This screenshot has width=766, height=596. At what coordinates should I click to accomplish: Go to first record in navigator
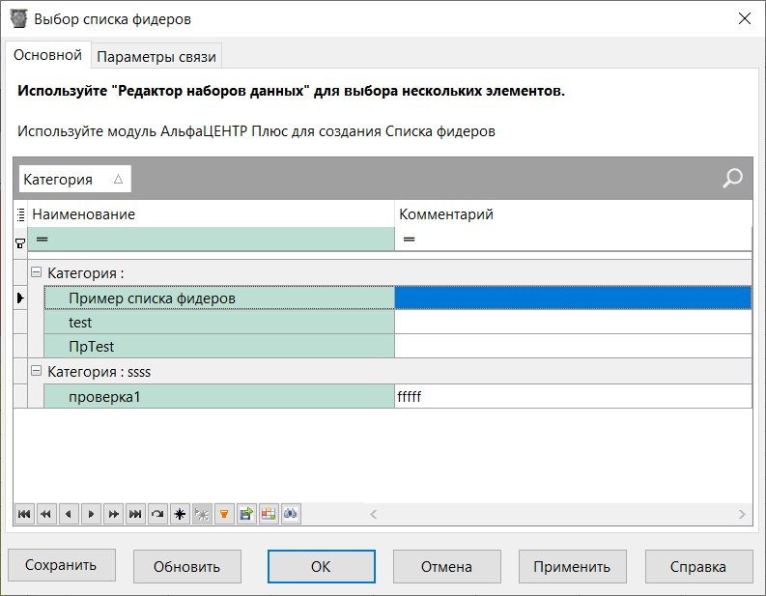point(23,515)
